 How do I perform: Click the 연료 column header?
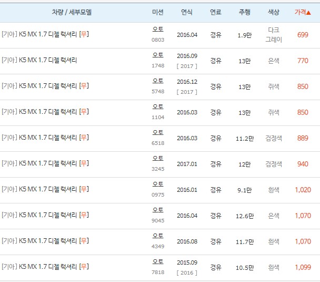[216, 12]
